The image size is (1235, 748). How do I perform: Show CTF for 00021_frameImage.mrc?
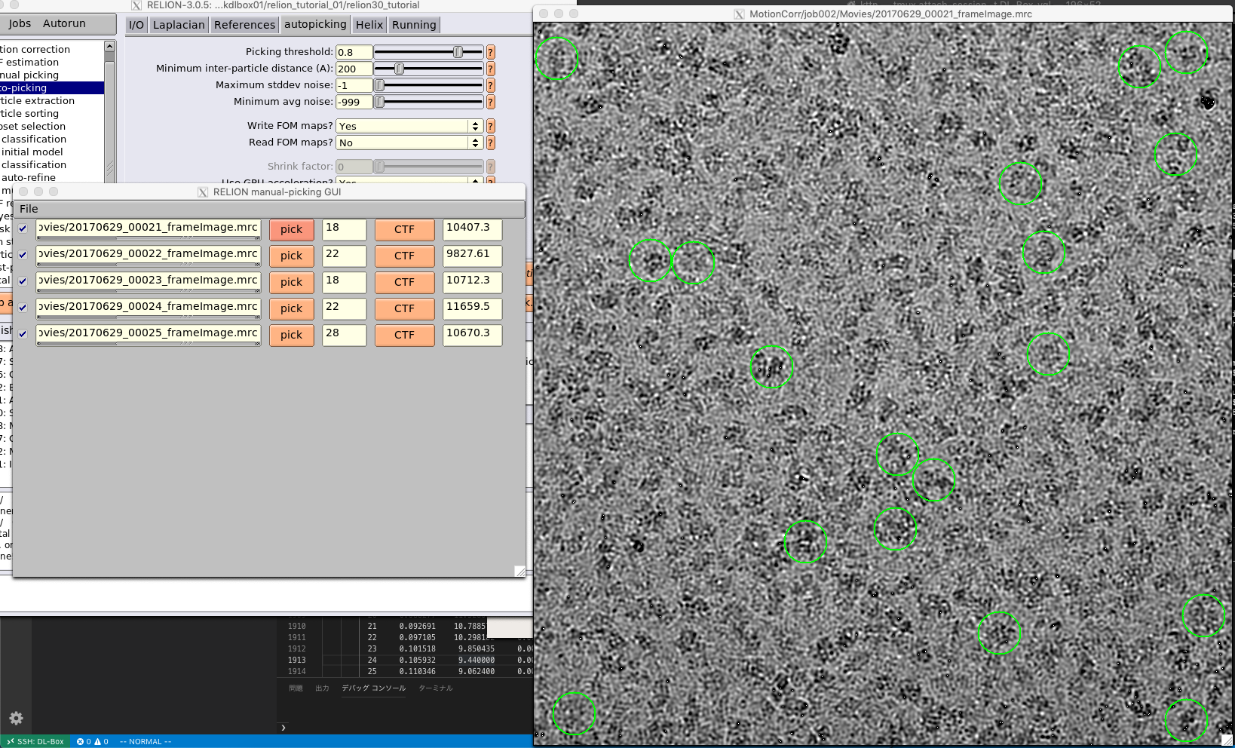pyautogui.click(x=405, y=230)
